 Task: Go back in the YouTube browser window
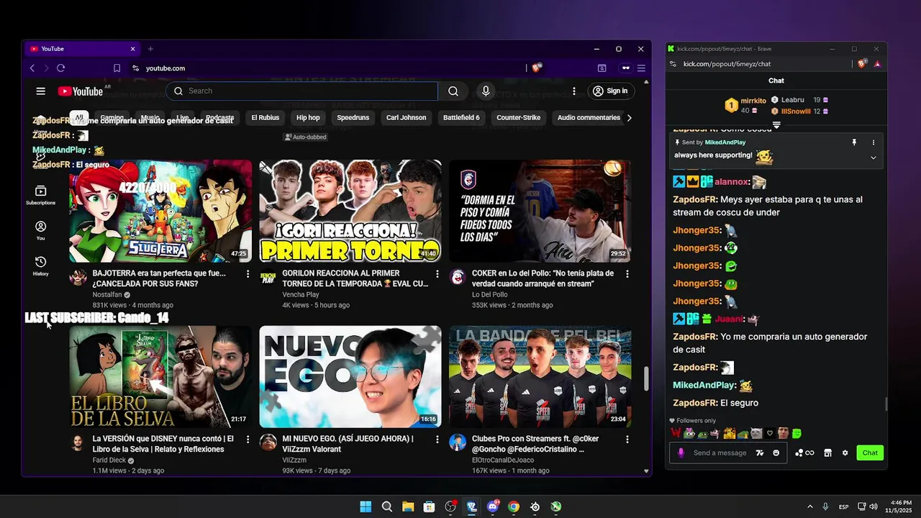click(32, 68)
